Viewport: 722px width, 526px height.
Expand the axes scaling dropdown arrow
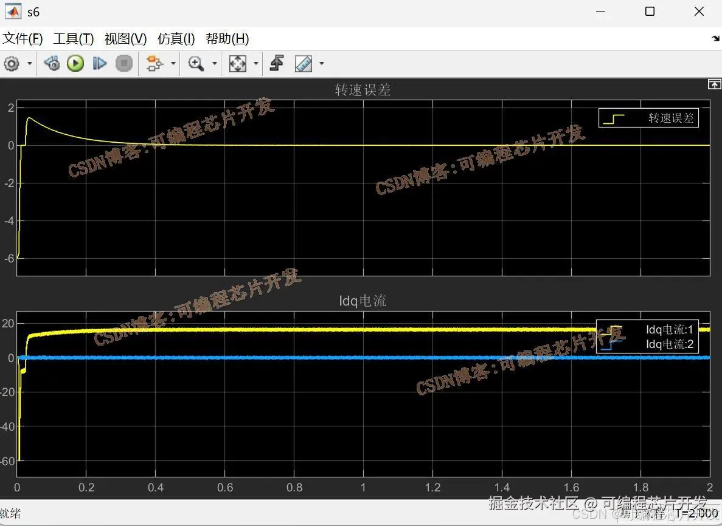coord(256,63)
